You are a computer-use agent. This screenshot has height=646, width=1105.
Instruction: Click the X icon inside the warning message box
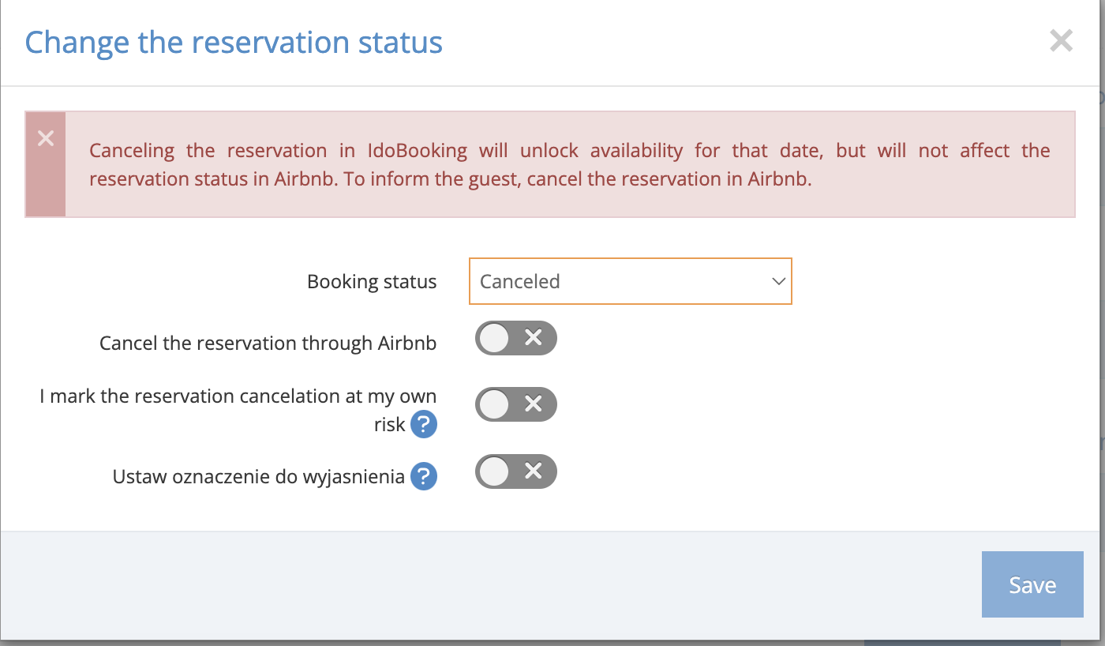coord(45,137)
